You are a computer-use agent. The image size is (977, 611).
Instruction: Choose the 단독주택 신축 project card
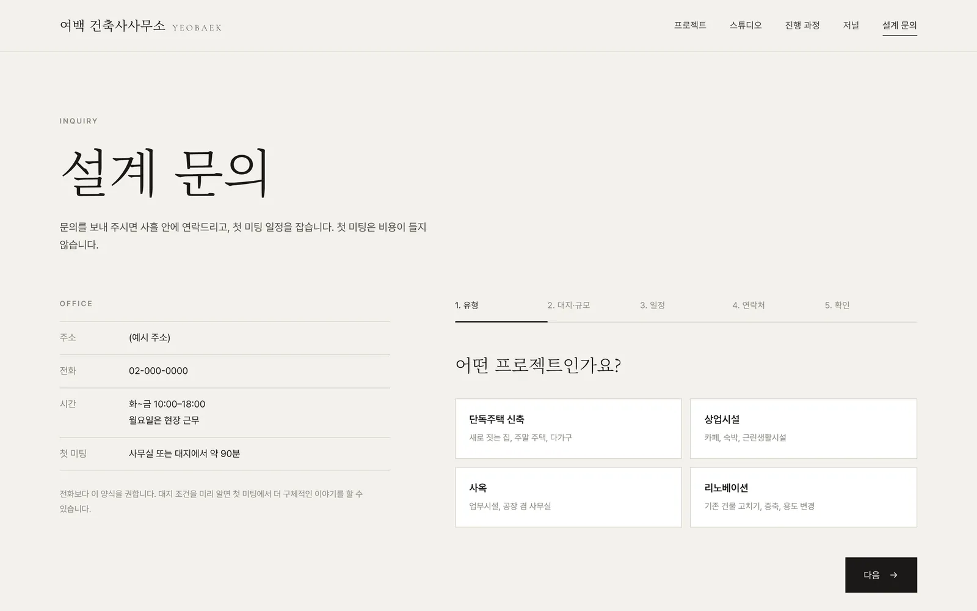(x=568, y=428)
